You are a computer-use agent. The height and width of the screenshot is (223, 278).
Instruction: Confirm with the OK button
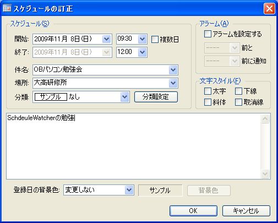(193, 211)
